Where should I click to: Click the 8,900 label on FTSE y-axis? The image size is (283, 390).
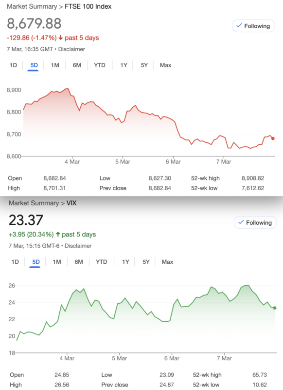[x=14, y=90]
